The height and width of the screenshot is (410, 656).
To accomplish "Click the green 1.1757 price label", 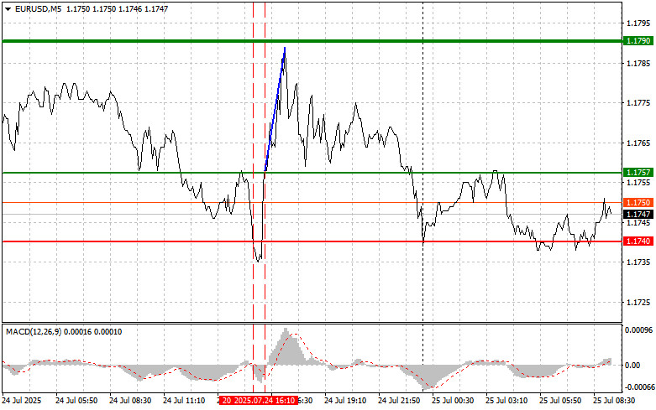I will coord(634,172).
